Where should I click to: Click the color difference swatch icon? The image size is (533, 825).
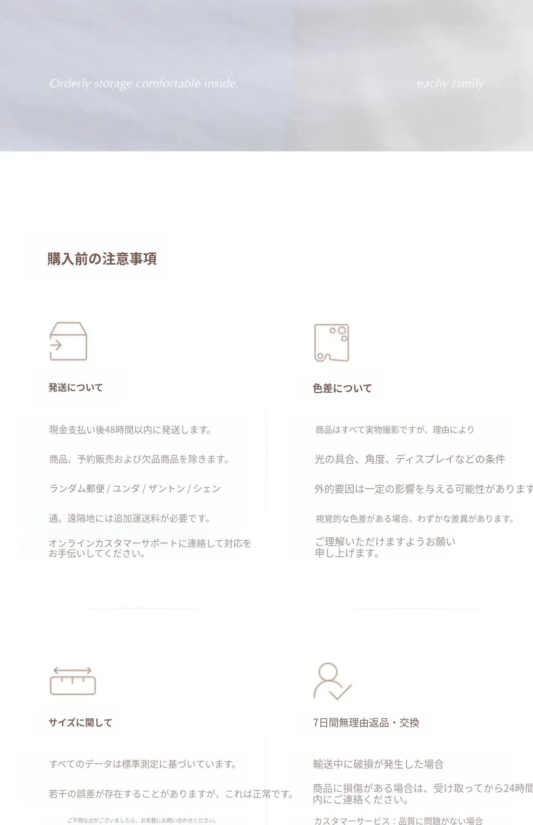point(331,343)
